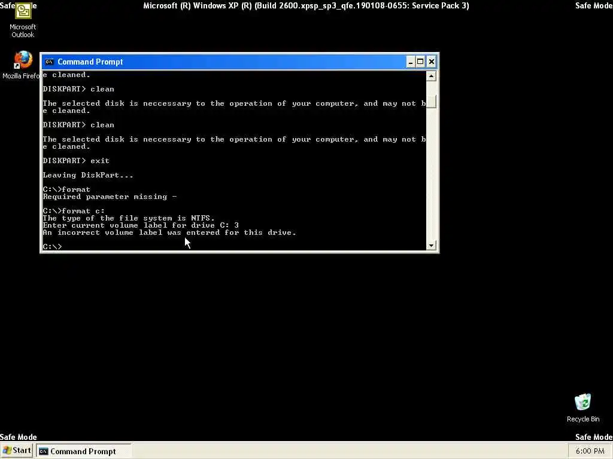Click the Command Prompt title bar text

[x=90, y=62]
